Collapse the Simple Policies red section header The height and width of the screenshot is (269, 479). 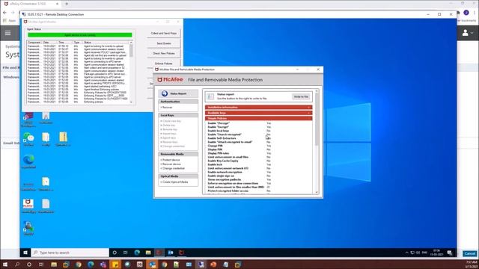(x=258, y=118)
